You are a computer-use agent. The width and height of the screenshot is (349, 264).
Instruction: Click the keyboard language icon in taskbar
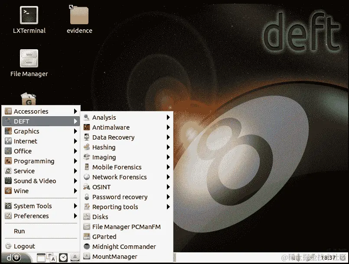point(52,258)
